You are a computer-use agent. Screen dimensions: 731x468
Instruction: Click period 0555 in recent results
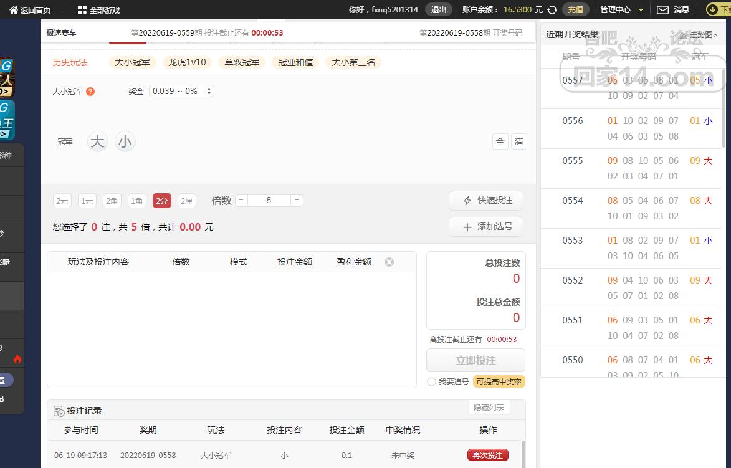[x=573, y=161]
